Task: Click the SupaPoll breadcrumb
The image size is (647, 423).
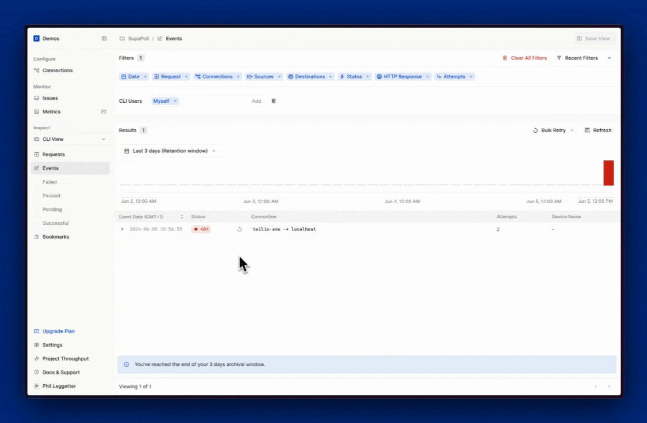Action: [x=138, y=38]
